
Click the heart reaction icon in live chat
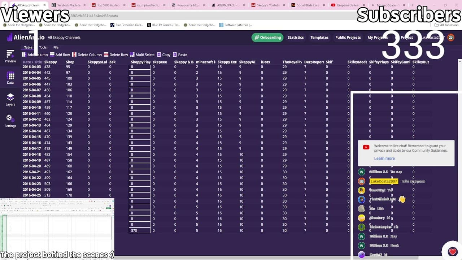tap(453, 252)
